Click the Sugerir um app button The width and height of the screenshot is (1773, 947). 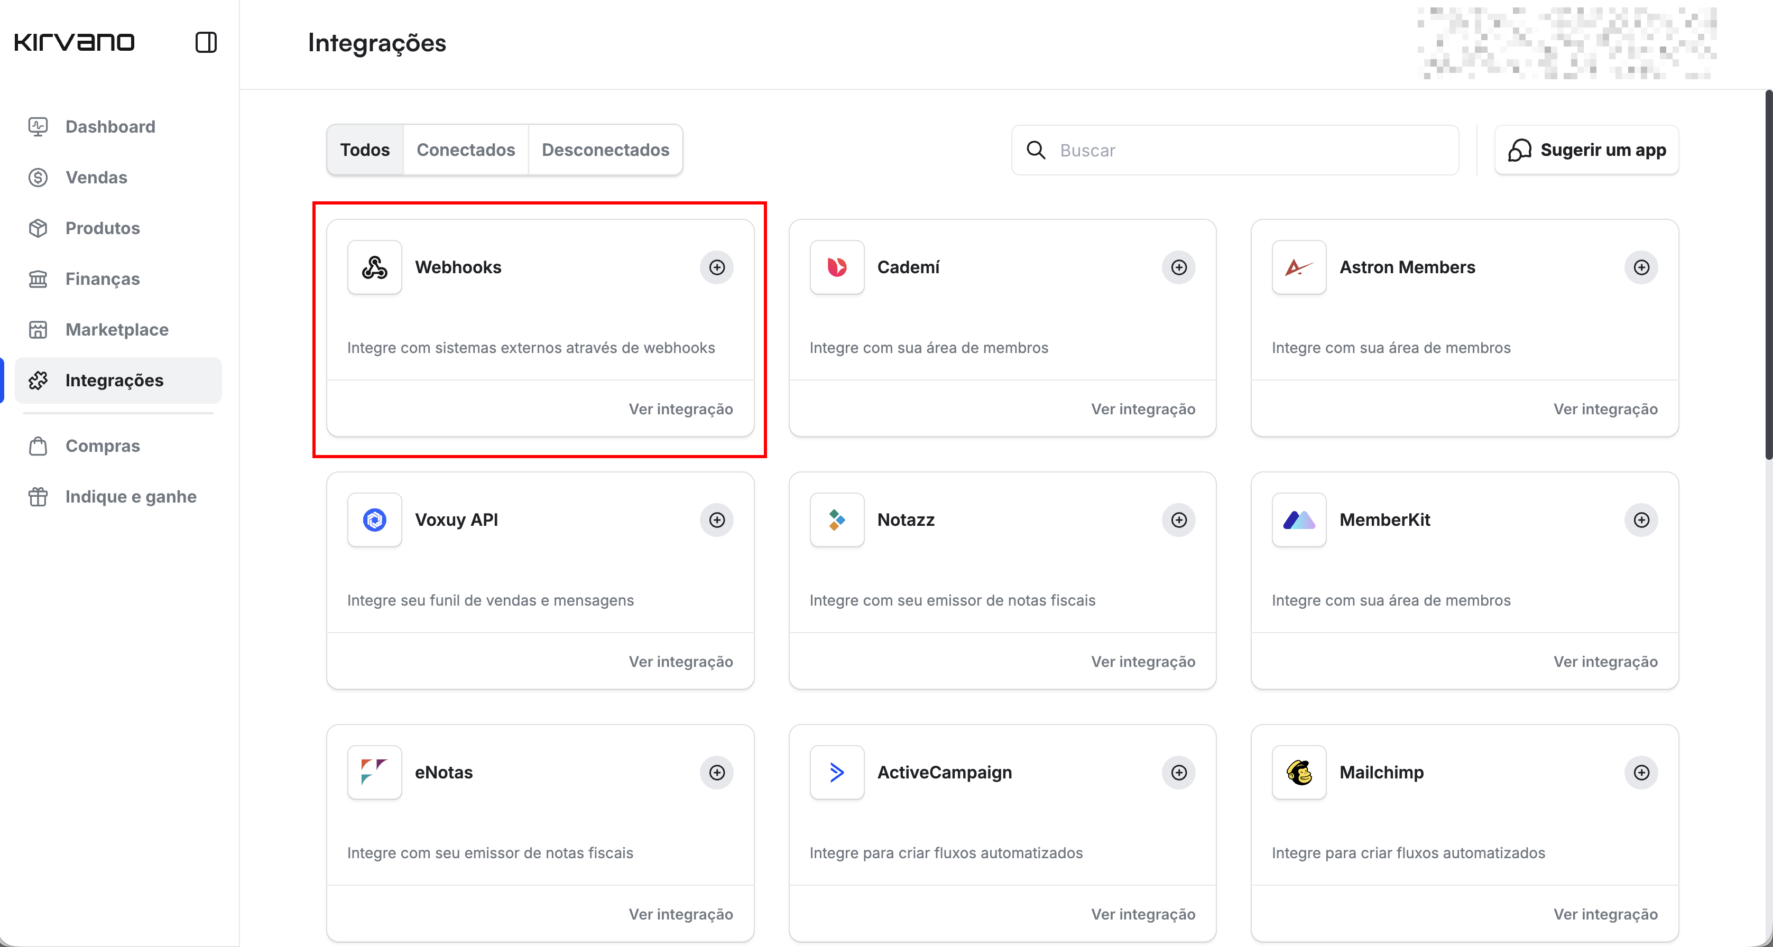click(x=1586, y=150)
